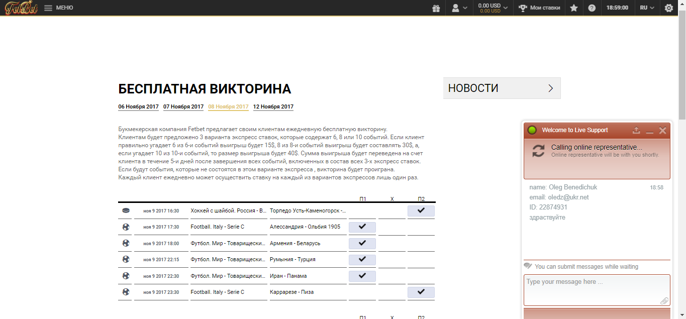Open settings with the gear icon
This screenshot has height=319, width=686.
point(668,8)
